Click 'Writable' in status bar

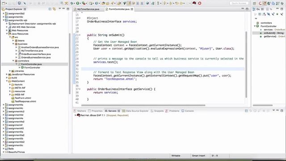(x=176, y=156)
